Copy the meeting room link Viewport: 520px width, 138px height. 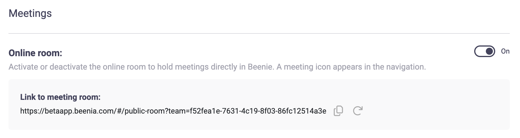tap(338, 111)
